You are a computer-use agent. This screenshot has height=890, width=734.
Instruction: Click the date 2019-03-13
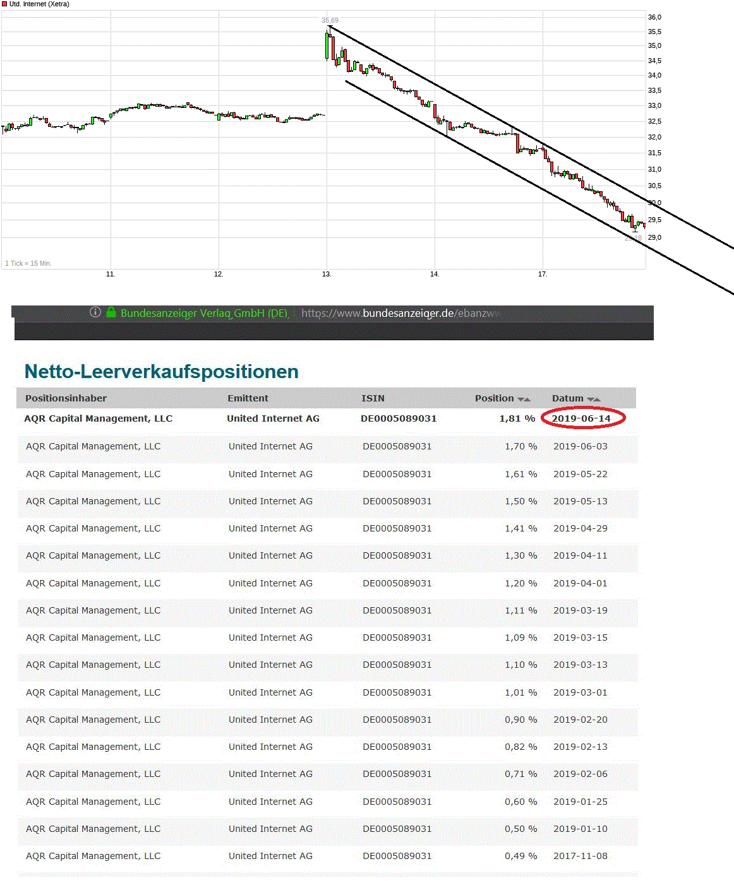pyautogui.click(x=581, y=665)
